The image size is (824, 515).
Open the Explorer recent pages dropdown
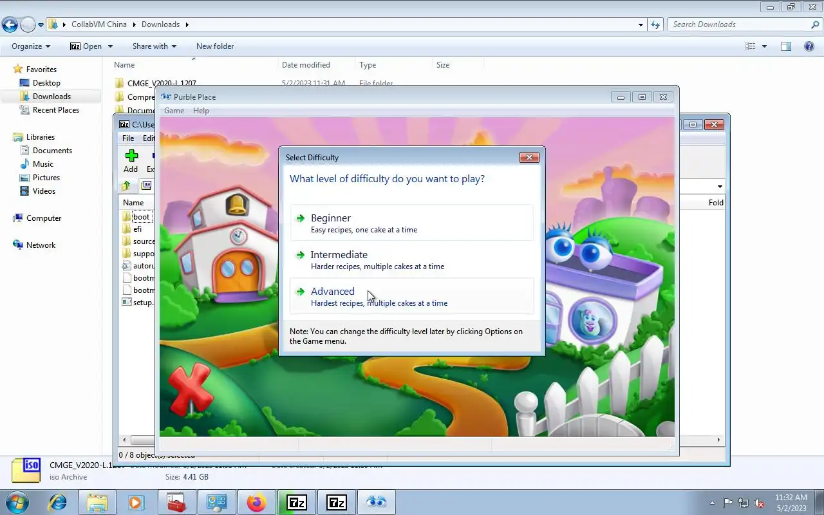point(41,25)
